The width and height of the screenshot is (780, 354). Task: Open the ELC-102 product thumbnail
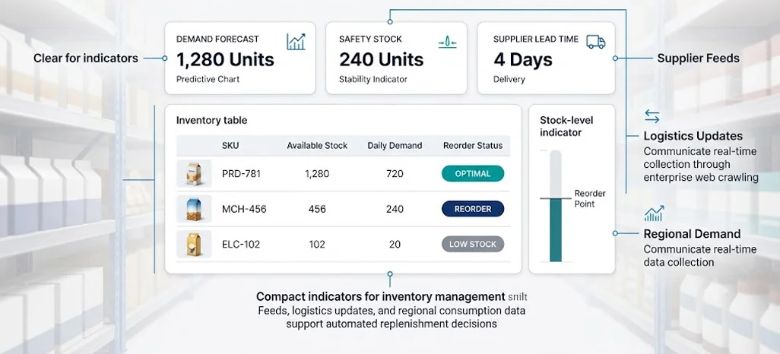194,244
